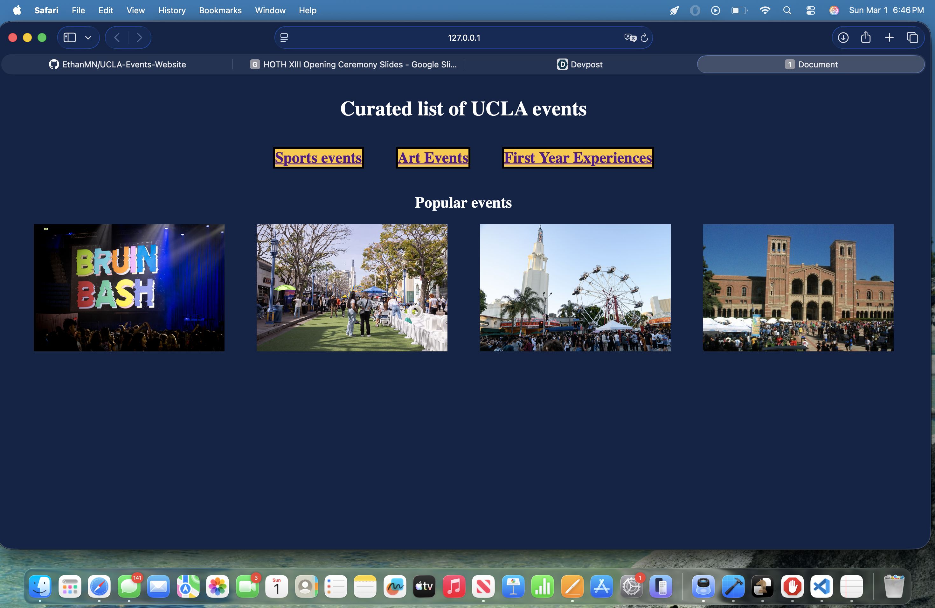Switch to the Devpost tab

click(x=579, y=65)
